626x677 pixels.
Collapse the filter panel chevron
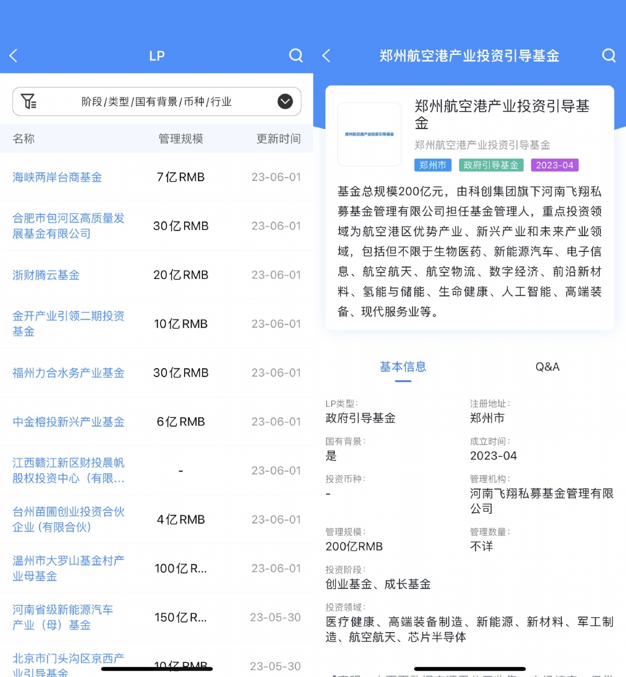coord(284,101)
